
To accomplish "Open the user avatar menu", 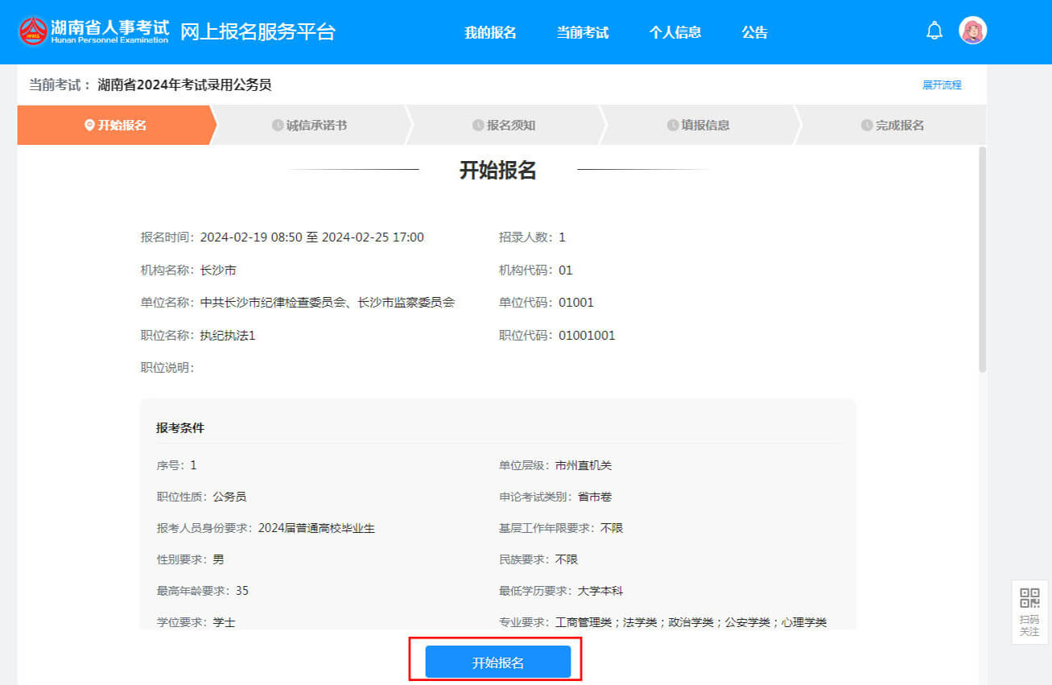I will tap(972, 31).
